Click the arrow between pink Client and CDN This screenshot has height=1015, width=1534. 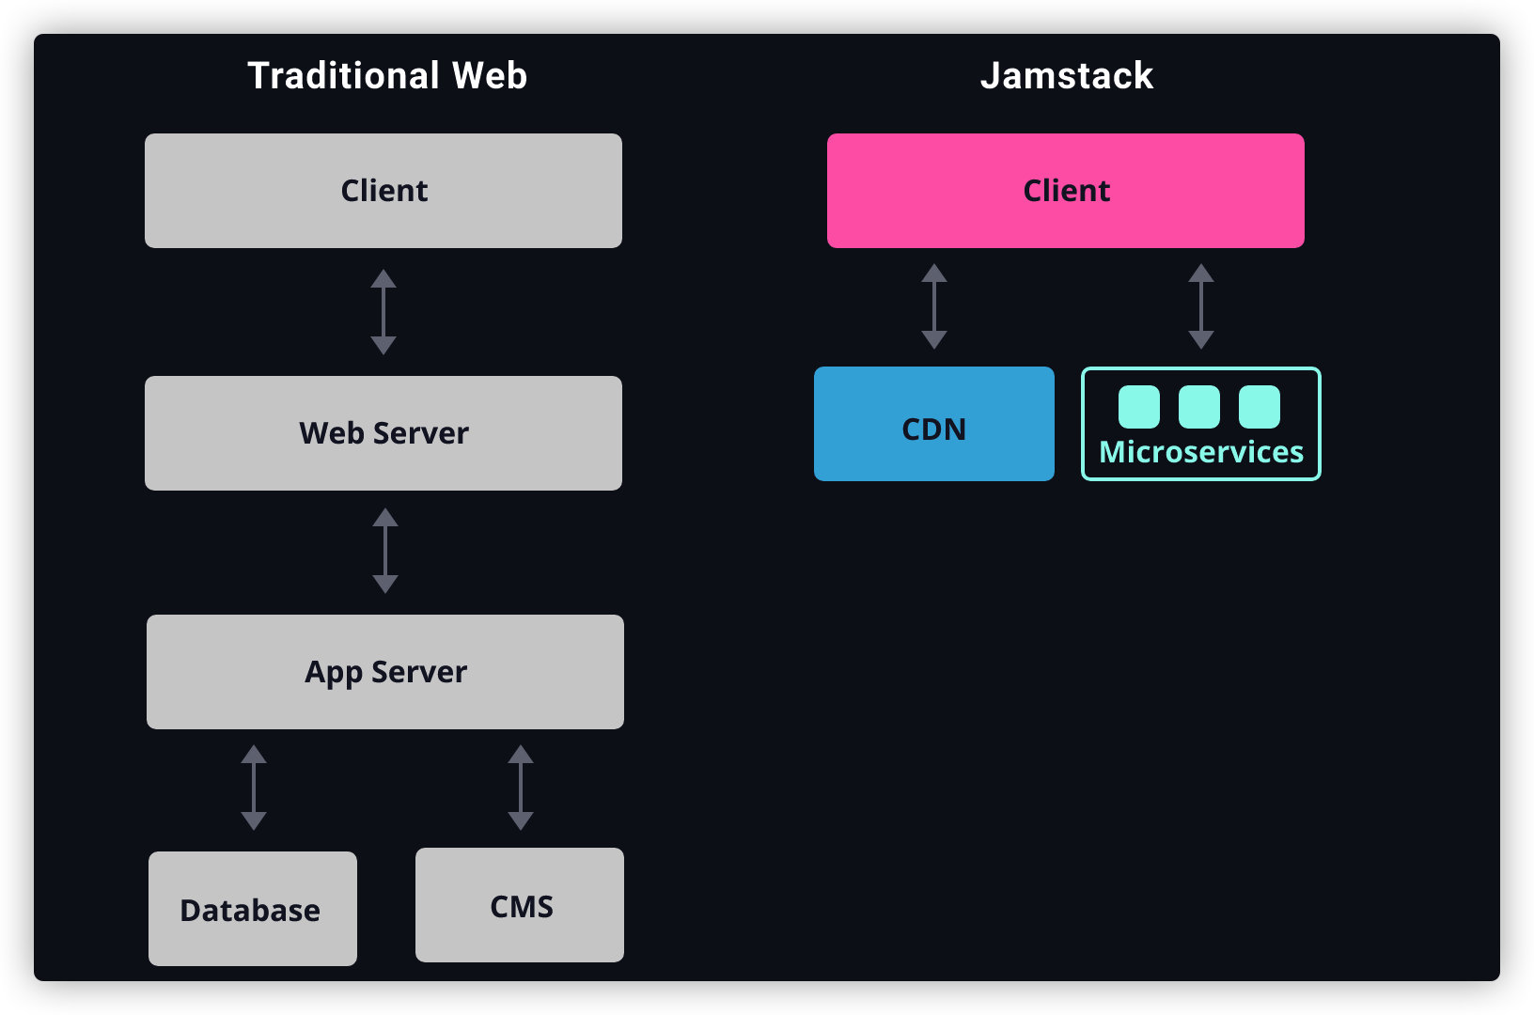click(934, 306)
